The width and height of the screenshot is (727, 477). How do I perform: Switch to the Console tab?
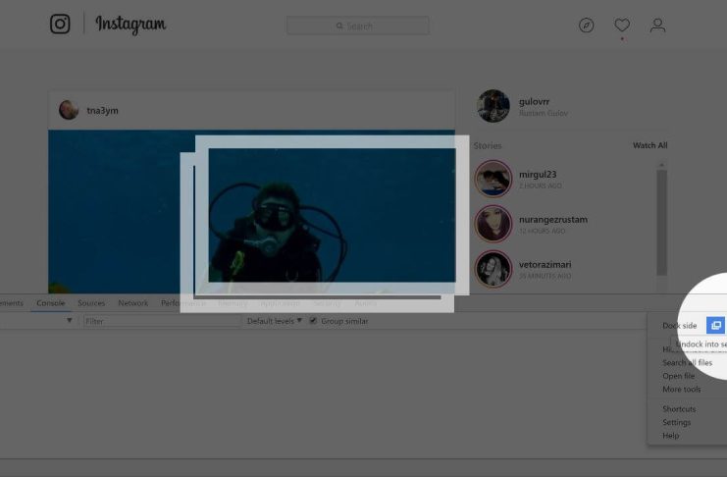(51, 303)
